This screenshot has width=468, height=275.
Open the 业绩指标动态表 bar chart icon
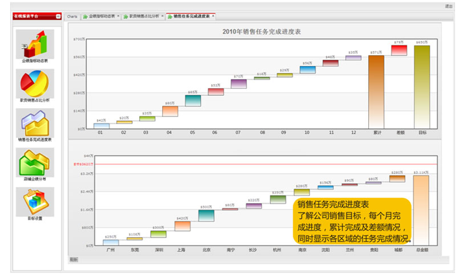pos(35,44)
